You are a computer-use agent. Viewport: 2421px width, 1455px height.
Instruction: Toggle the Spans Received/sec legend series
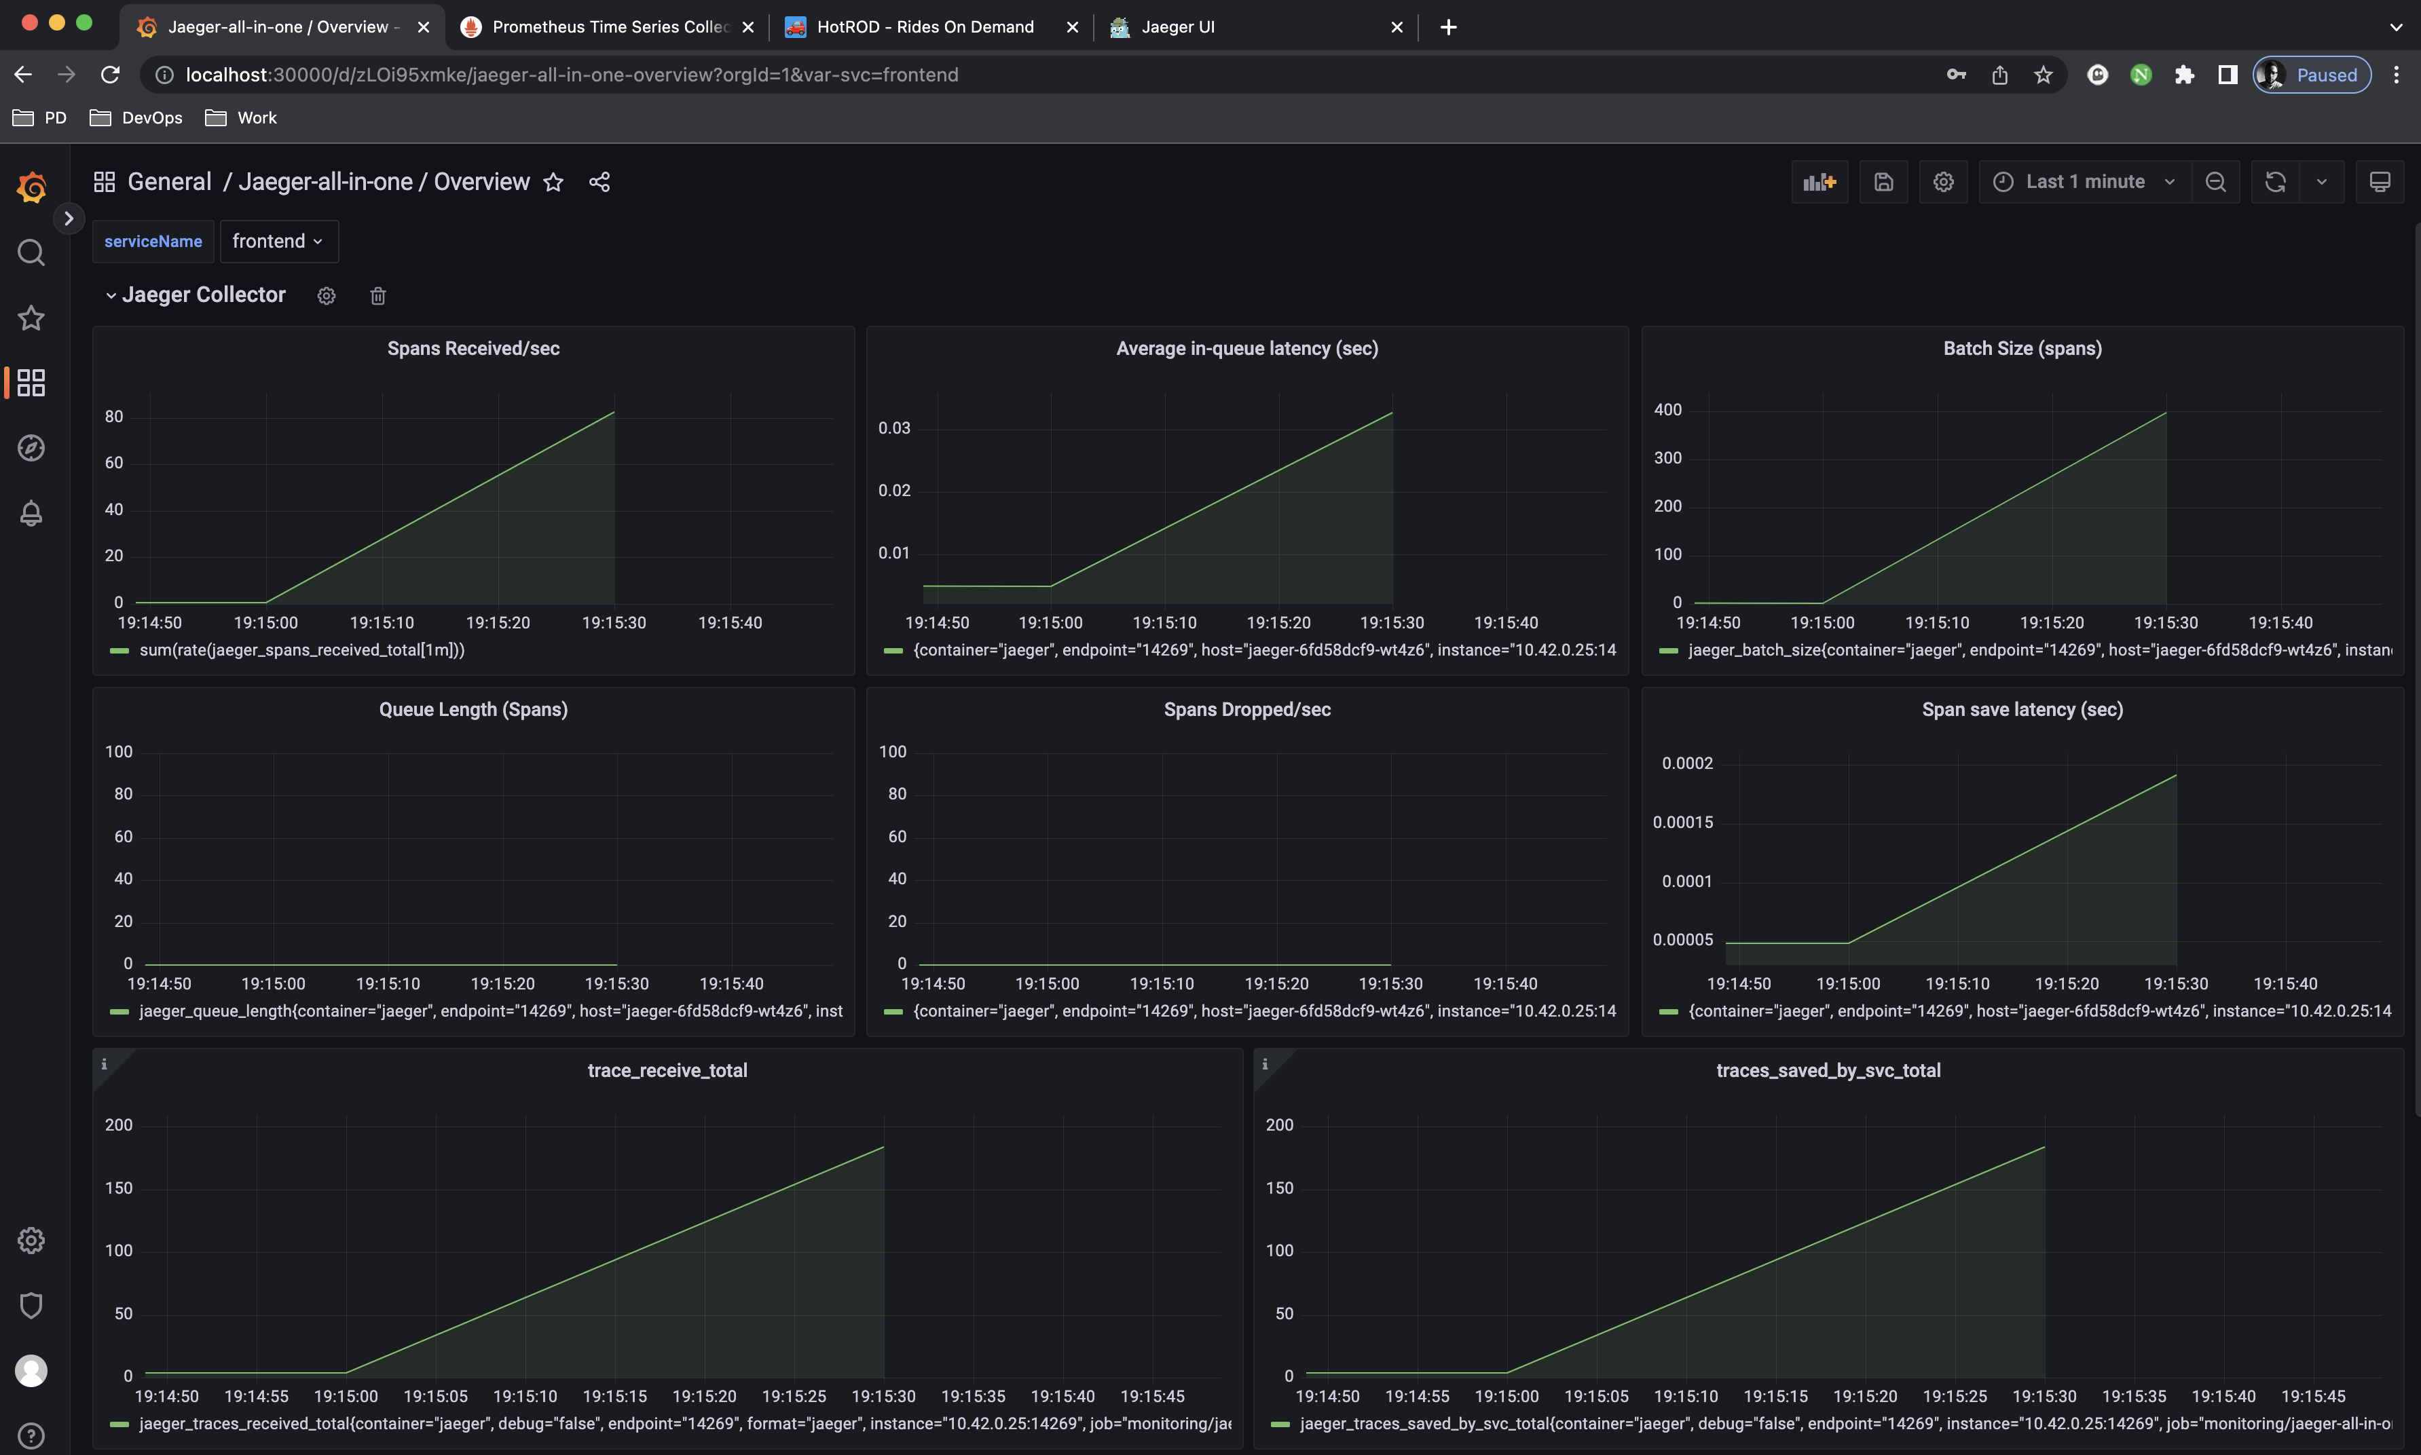pos(301,650)
